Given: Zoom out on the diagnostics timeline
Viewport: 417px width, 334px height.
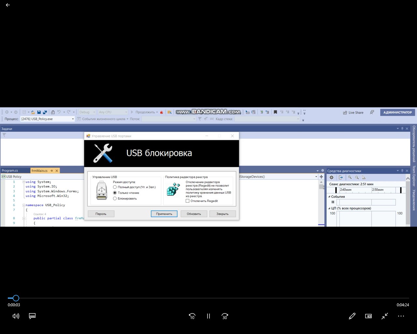Looking at the screenshot, I should [x=357, y=177].
